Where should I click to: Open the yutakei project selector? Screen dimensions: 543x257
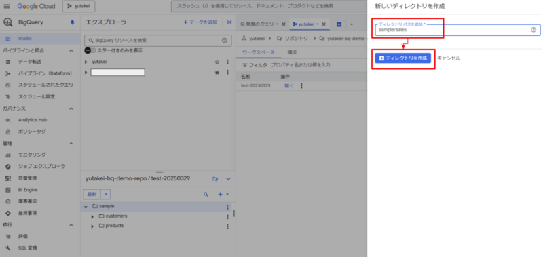tap(79, 6)
